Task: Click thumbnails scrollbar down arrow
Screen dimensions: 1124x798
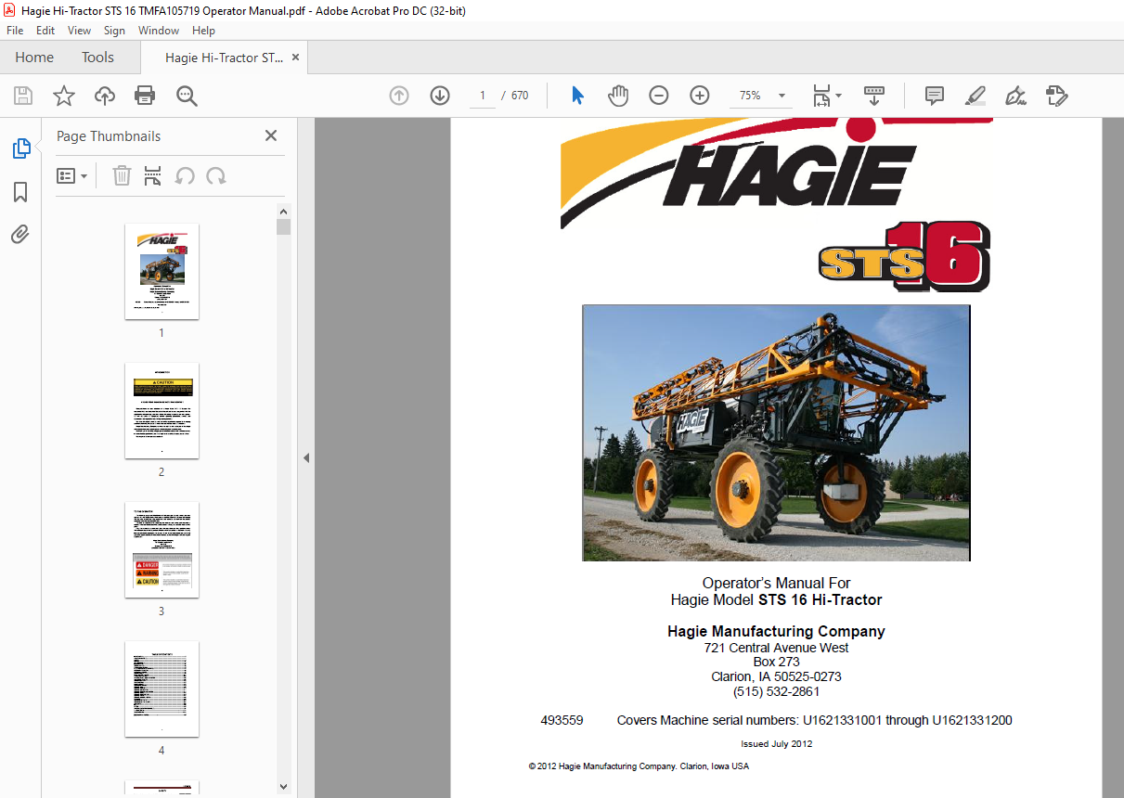Action: [x=283, y=787]
